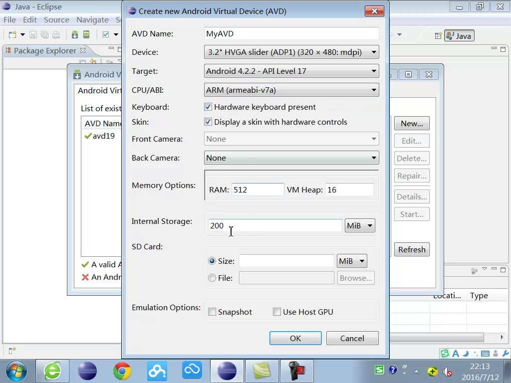Open the Device dropdown
The width and height of the screenshot is (511, 383).
tap(291, 52)
